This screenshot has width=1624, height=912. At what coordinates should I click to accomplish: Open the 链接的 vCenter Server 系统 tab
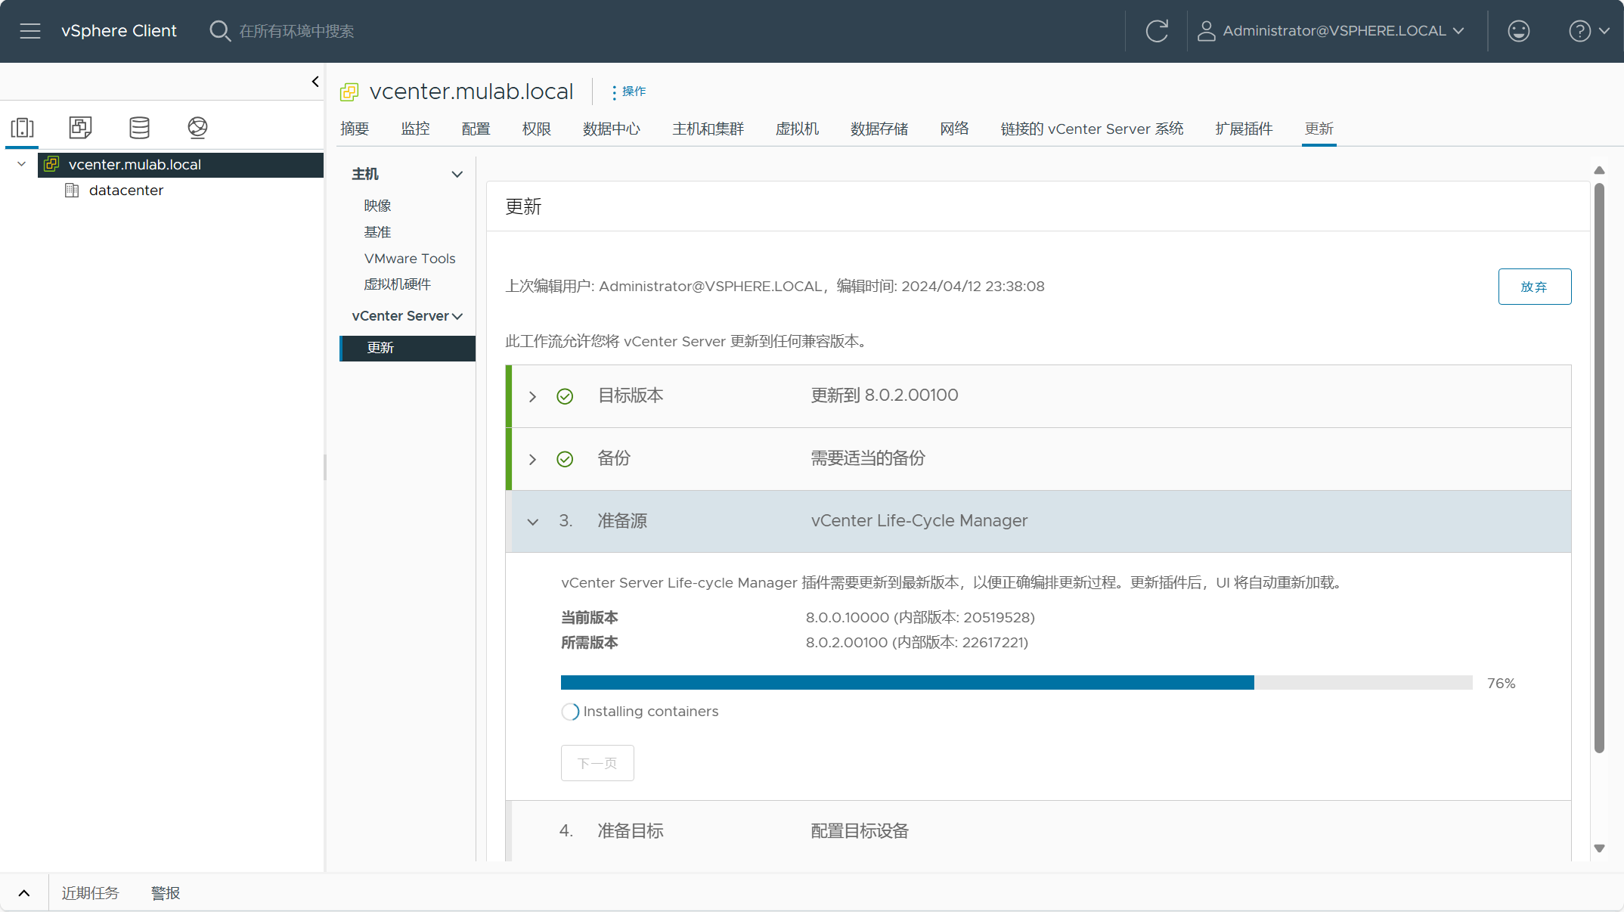tap(1092, 129)
